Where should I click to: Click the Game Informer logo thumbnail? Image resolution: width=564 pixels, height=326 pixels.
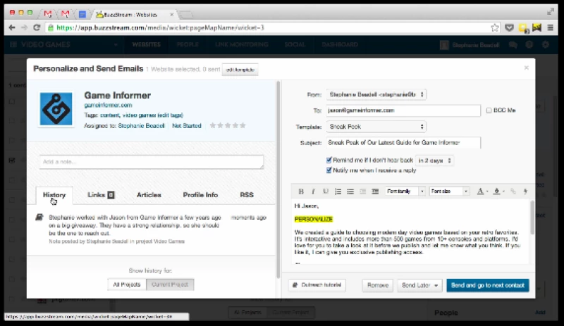[x=56, y=108]
